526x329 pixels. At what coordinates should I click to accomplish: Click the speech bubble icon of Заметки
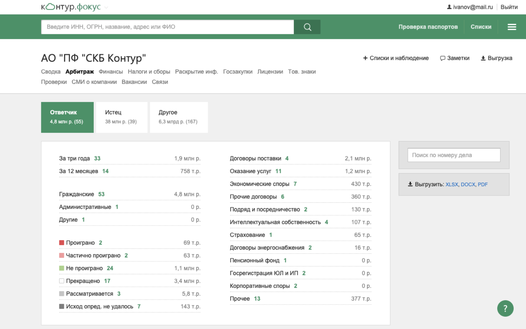tap(443, 58)
